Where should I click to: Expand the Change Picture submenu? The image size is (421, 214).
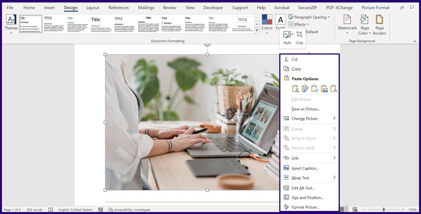point(334,118)
